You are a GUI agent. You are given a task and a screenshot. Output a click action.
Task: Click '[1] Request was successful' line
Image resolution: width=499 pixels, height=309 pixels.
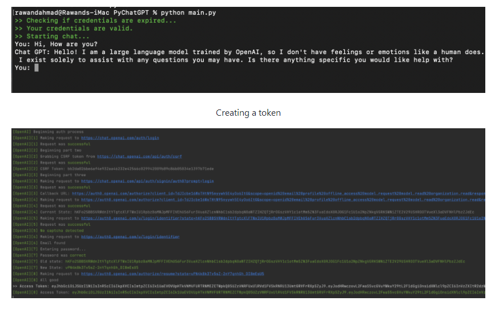pyautogui.click(x=51, y=144)
